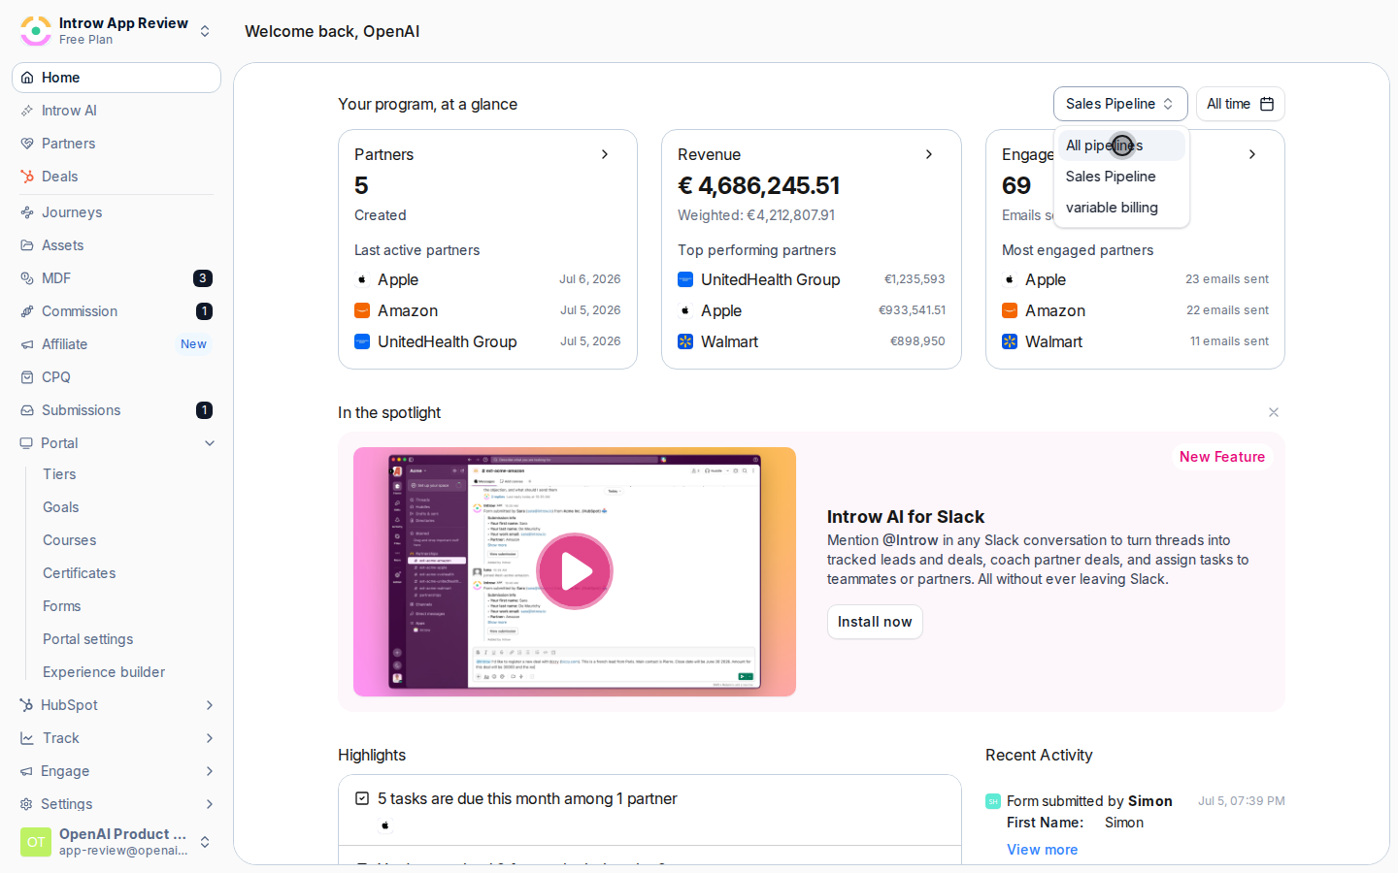Screen dimensions: 1398x873
Task: Click the View more link
Action: point(1042,850)
